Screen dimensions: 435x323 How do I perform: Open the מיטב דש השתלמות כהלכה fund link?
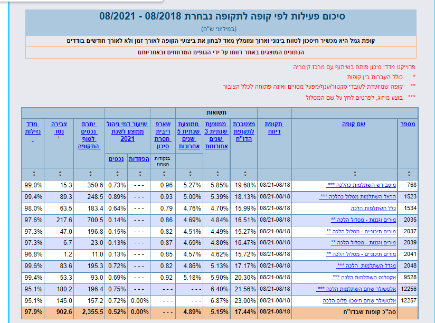(361, 185)
